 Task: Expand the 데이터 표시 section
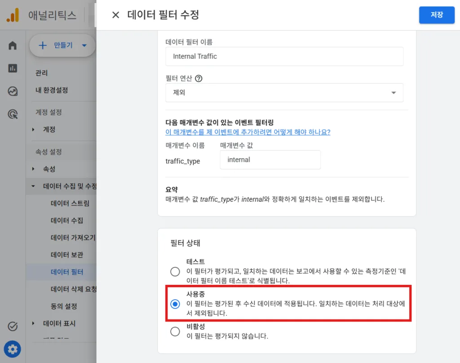[x=33, y=323]
